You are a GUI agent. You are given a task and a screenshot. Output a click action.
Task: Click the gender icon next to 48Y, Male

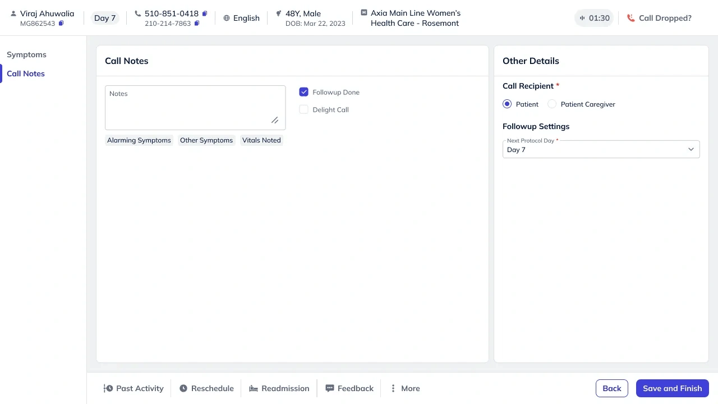[279, 13]
